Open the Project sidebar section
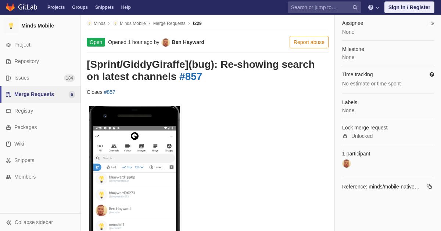This screenshot has width=441, height=231. 40,45
